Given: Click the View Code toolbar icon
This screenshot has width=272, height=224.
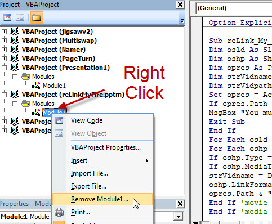Looking at the screenshot, I should [x=7, y=17].
